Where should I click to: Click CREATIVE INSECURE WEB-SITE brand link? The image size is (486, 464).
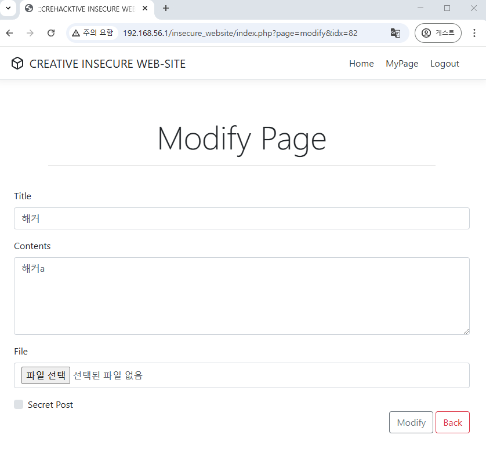coord(107,64)
